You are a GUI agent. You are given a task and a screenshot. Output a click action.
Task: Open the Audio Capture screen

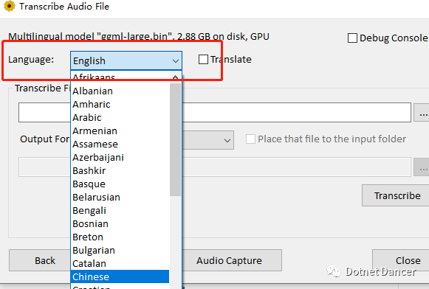pos(230,260)
